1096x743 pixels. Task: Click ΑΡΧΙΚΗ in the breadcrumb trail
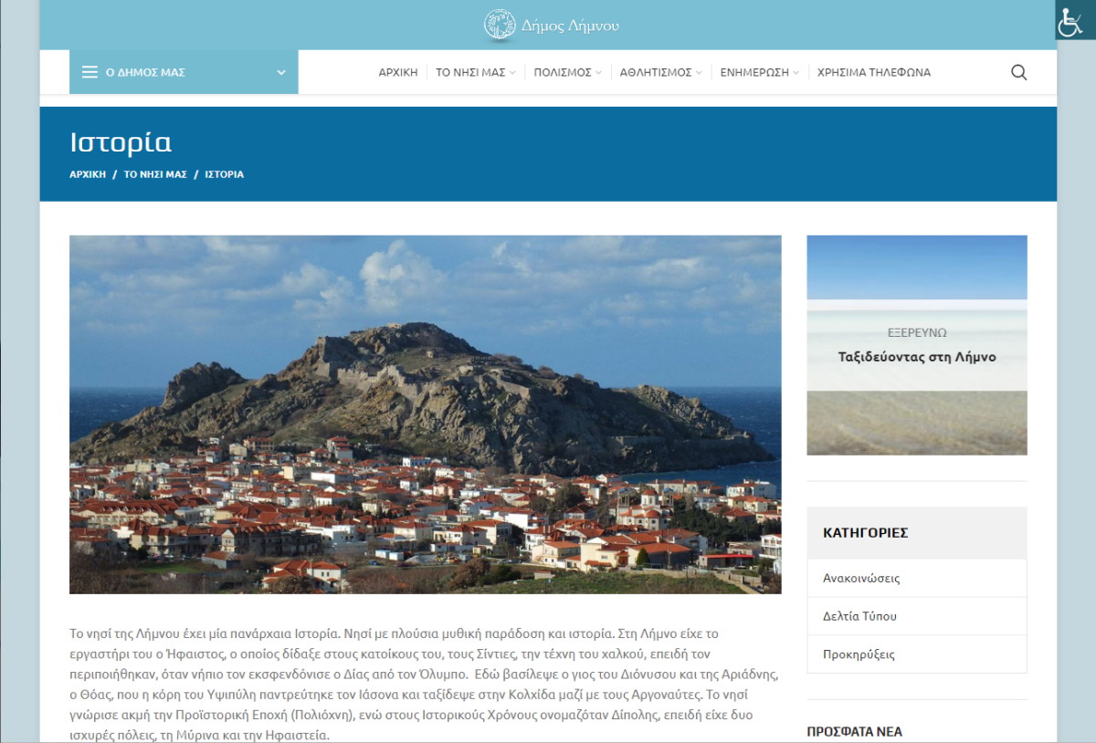[88, 173]
